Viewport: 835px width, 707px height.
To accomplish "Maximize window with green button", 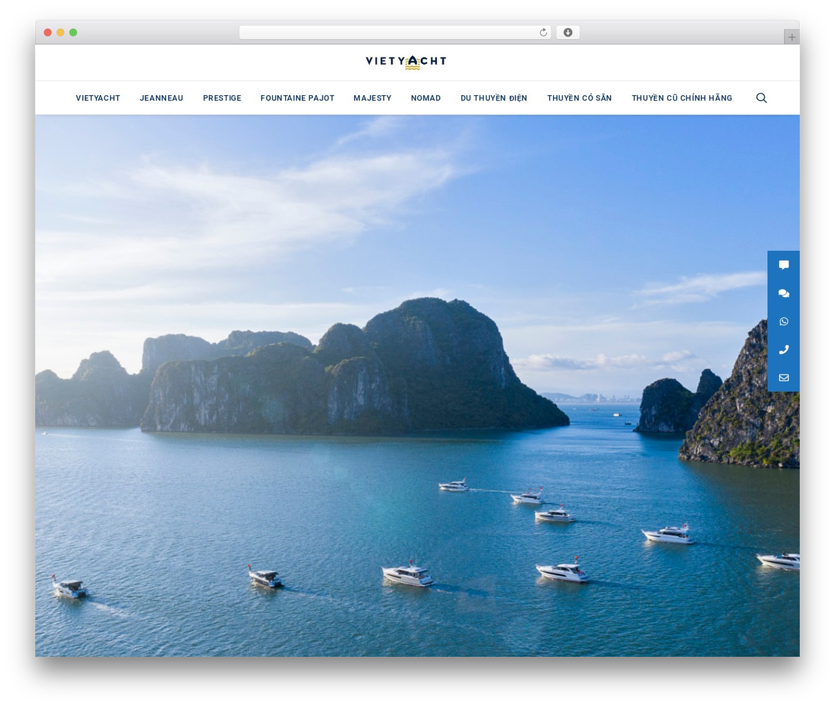I will pyautogui.click(x=73, y=33).
